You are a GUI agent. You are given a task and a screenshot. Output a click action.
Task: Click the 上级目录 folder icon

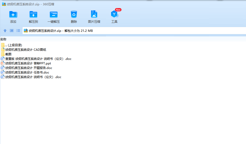tap(3, 45)
